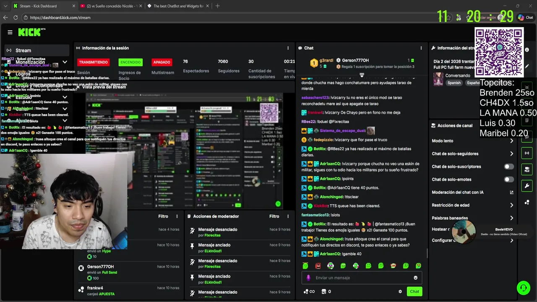Open a new browser tab with plus button
Viewport: 537px width, 302px height.
coord(217,6)
